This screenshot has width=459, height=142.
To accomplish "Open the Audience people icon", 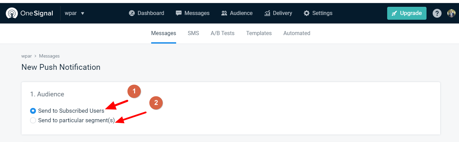I will tap(224, 13).
